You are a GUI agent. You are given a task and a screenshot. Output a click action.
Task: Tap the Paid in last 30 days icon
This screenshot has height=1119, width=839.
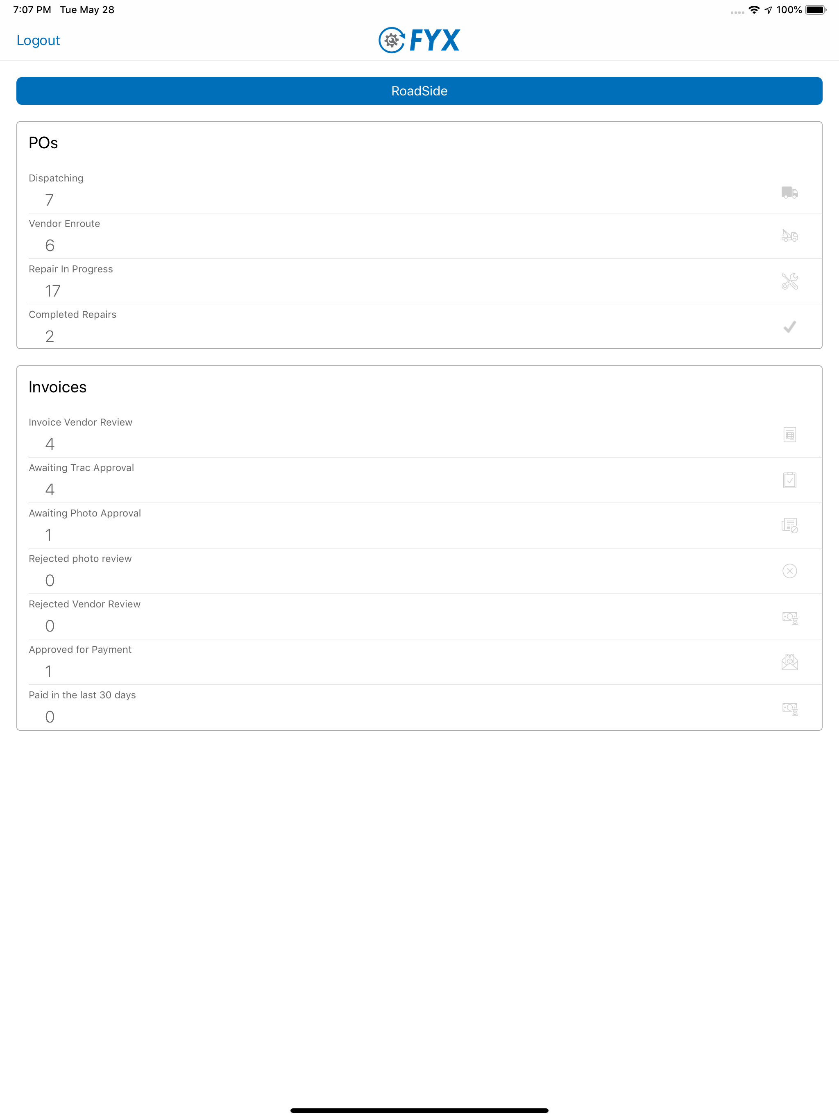tap(789, 708)
